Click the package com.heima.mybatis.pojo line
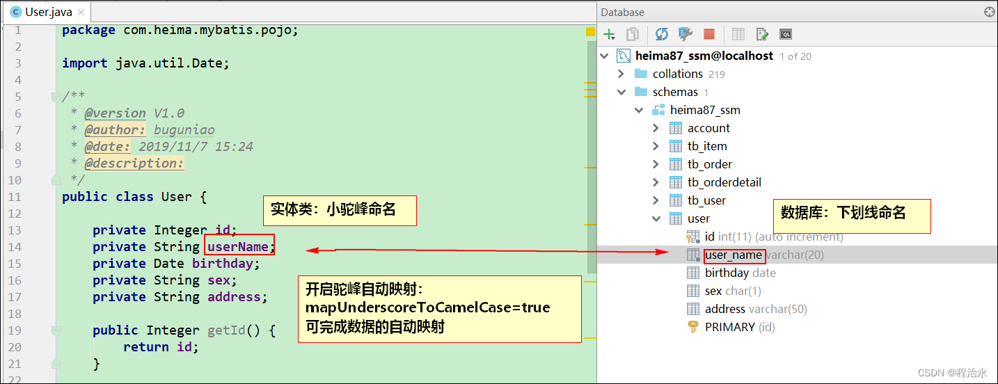This screenshot has height=384, width=998. pyautogui.click(x=180, y=30)
